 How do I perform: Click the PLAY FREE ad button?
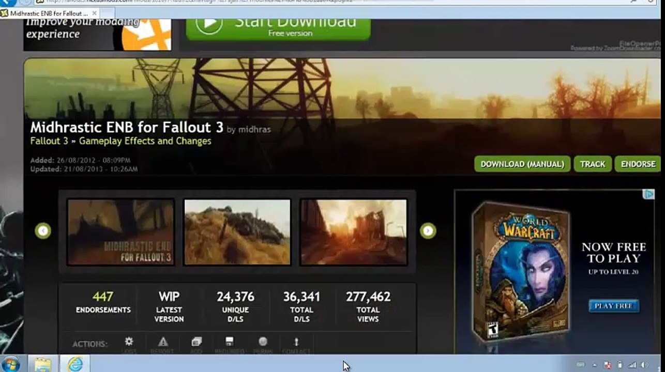613,306
